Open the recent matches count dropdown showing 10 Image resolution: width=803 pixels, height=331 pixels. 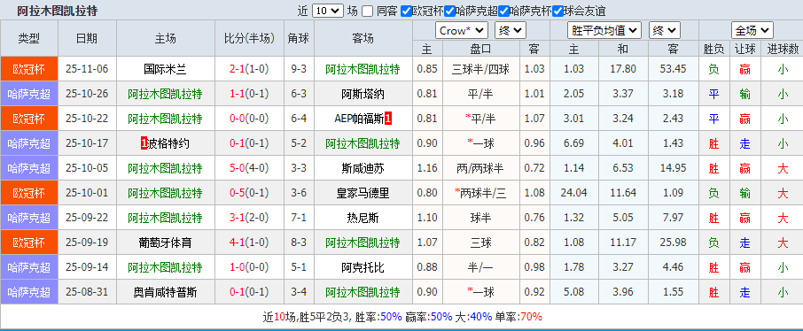(328, 11)
